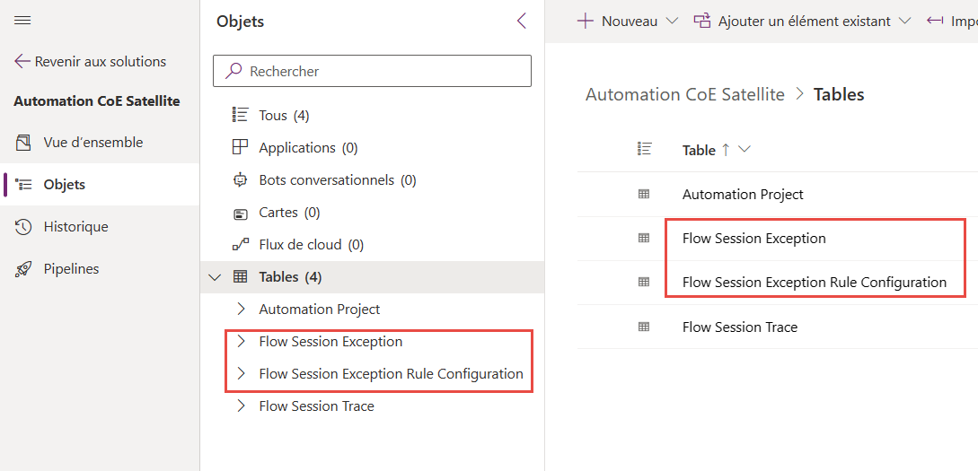Viewport: 978px width, 471px height.
Task: Open Ajouter un élément existant dropdown
Action: click(x=904, y=22)
